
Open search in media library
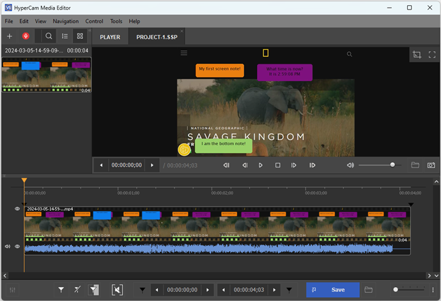click(x=49, y=36)
